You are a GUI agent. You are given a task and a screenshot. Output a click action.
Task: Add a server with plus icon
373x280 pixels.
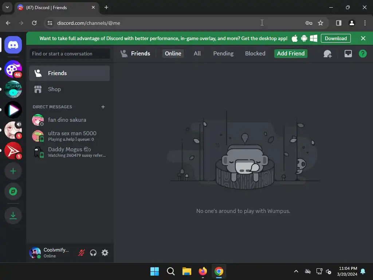[x=13, y=171]
